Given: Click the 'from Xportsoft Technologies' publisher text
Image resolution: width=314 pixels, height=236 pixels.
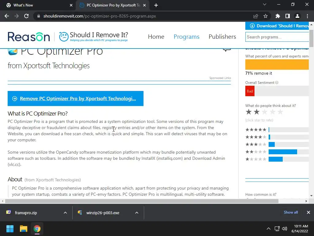Looking at the screenshot, I should pyautogui.click(x=49, y=66).
